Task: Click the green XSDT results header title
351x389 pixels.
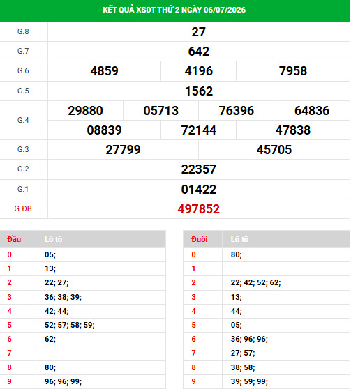Action: [x=174, y=10]
